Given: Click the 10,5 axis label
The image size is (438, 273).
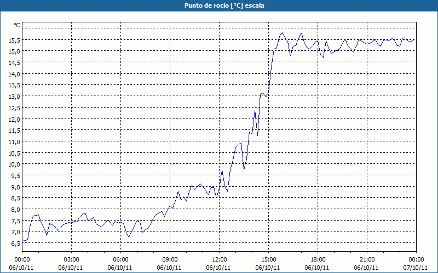Looking at the screenshot, I should click(14, 153).
